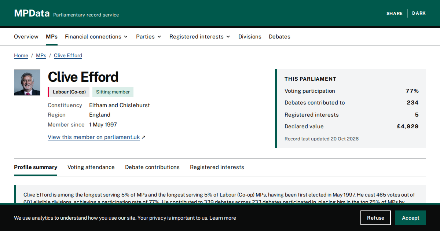Click the Home breadcrumb link
This screenshot has height=231, width=440.
(x=21, y=55)
